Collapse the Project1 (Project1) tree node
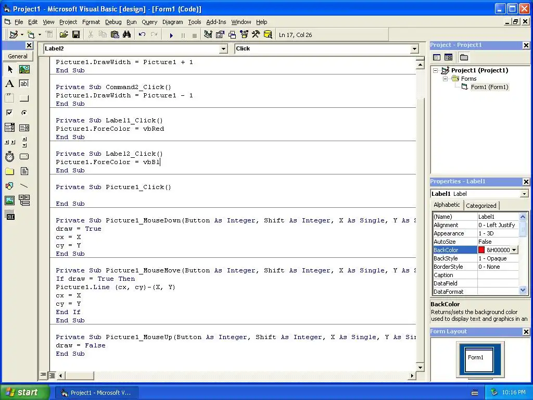The height and width of the screenshot is (400, 533). pyautogui.click(x=436, y=70)
